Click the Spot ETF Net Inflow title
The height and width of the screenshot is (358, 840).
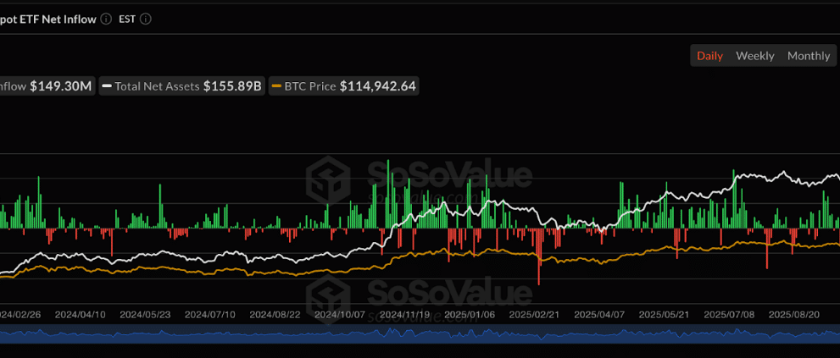[47, 19]
